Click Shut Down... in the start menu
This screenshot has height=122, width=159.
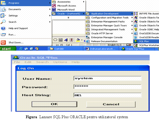pyautogui.click(x=25, y=42)
